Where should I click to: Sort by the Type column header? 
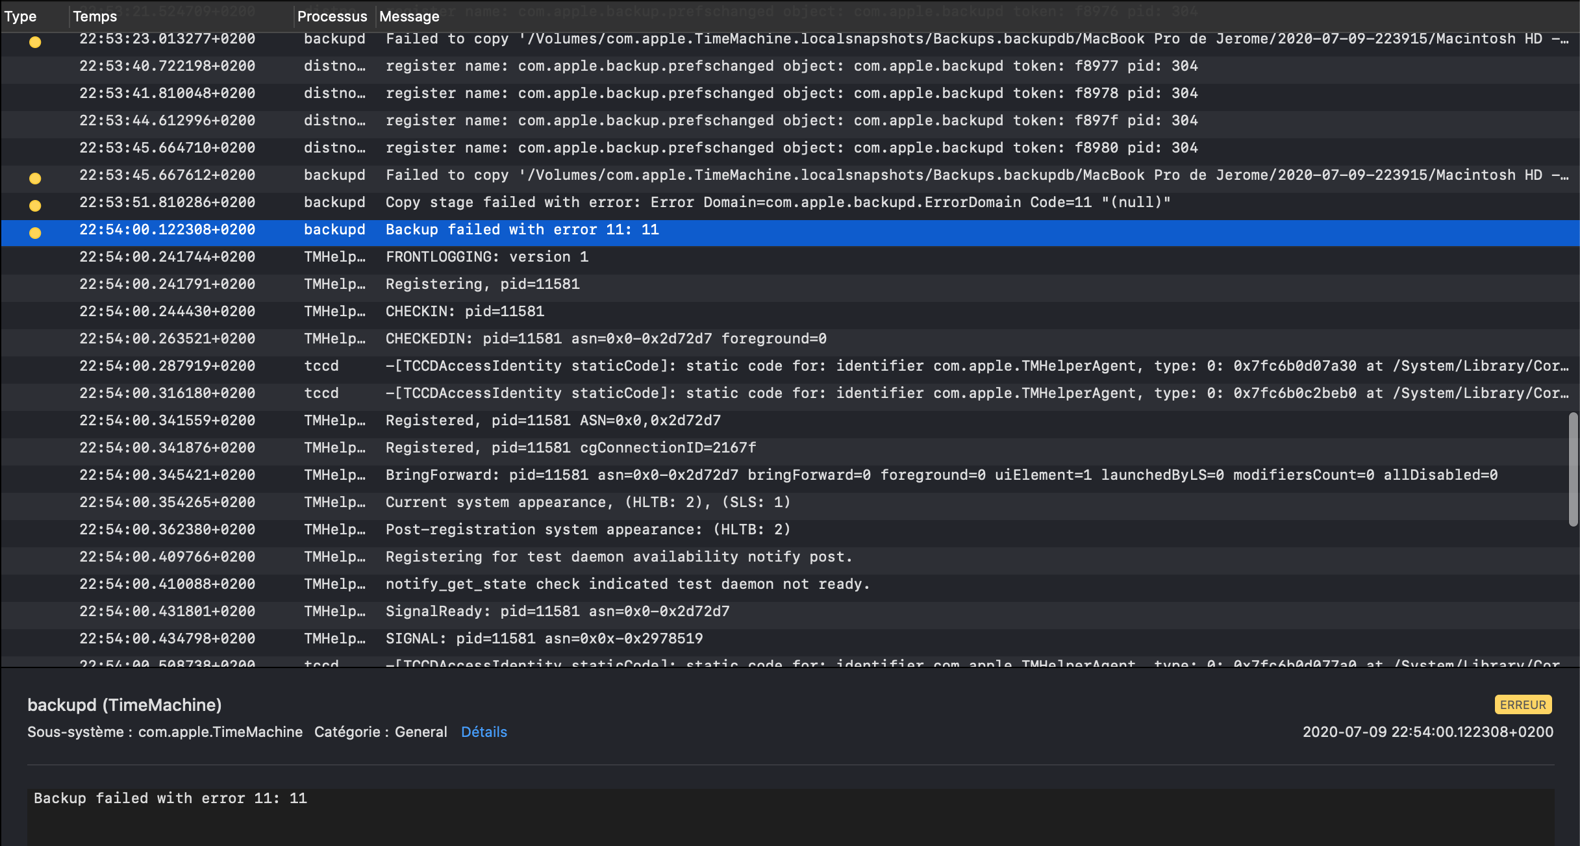tap(21, 16)
